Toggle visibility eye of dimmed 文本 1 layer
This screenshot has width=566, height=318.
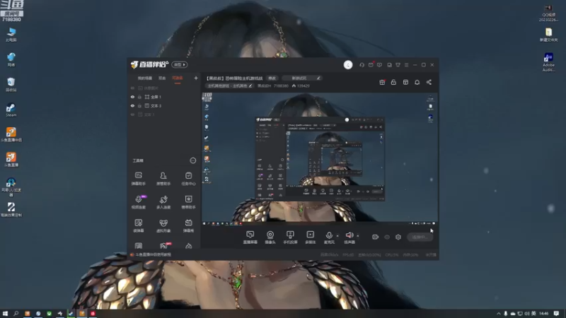(x=132, y=114)
